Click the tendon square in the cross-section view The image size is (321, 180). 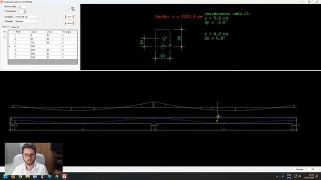coord(163,46)
